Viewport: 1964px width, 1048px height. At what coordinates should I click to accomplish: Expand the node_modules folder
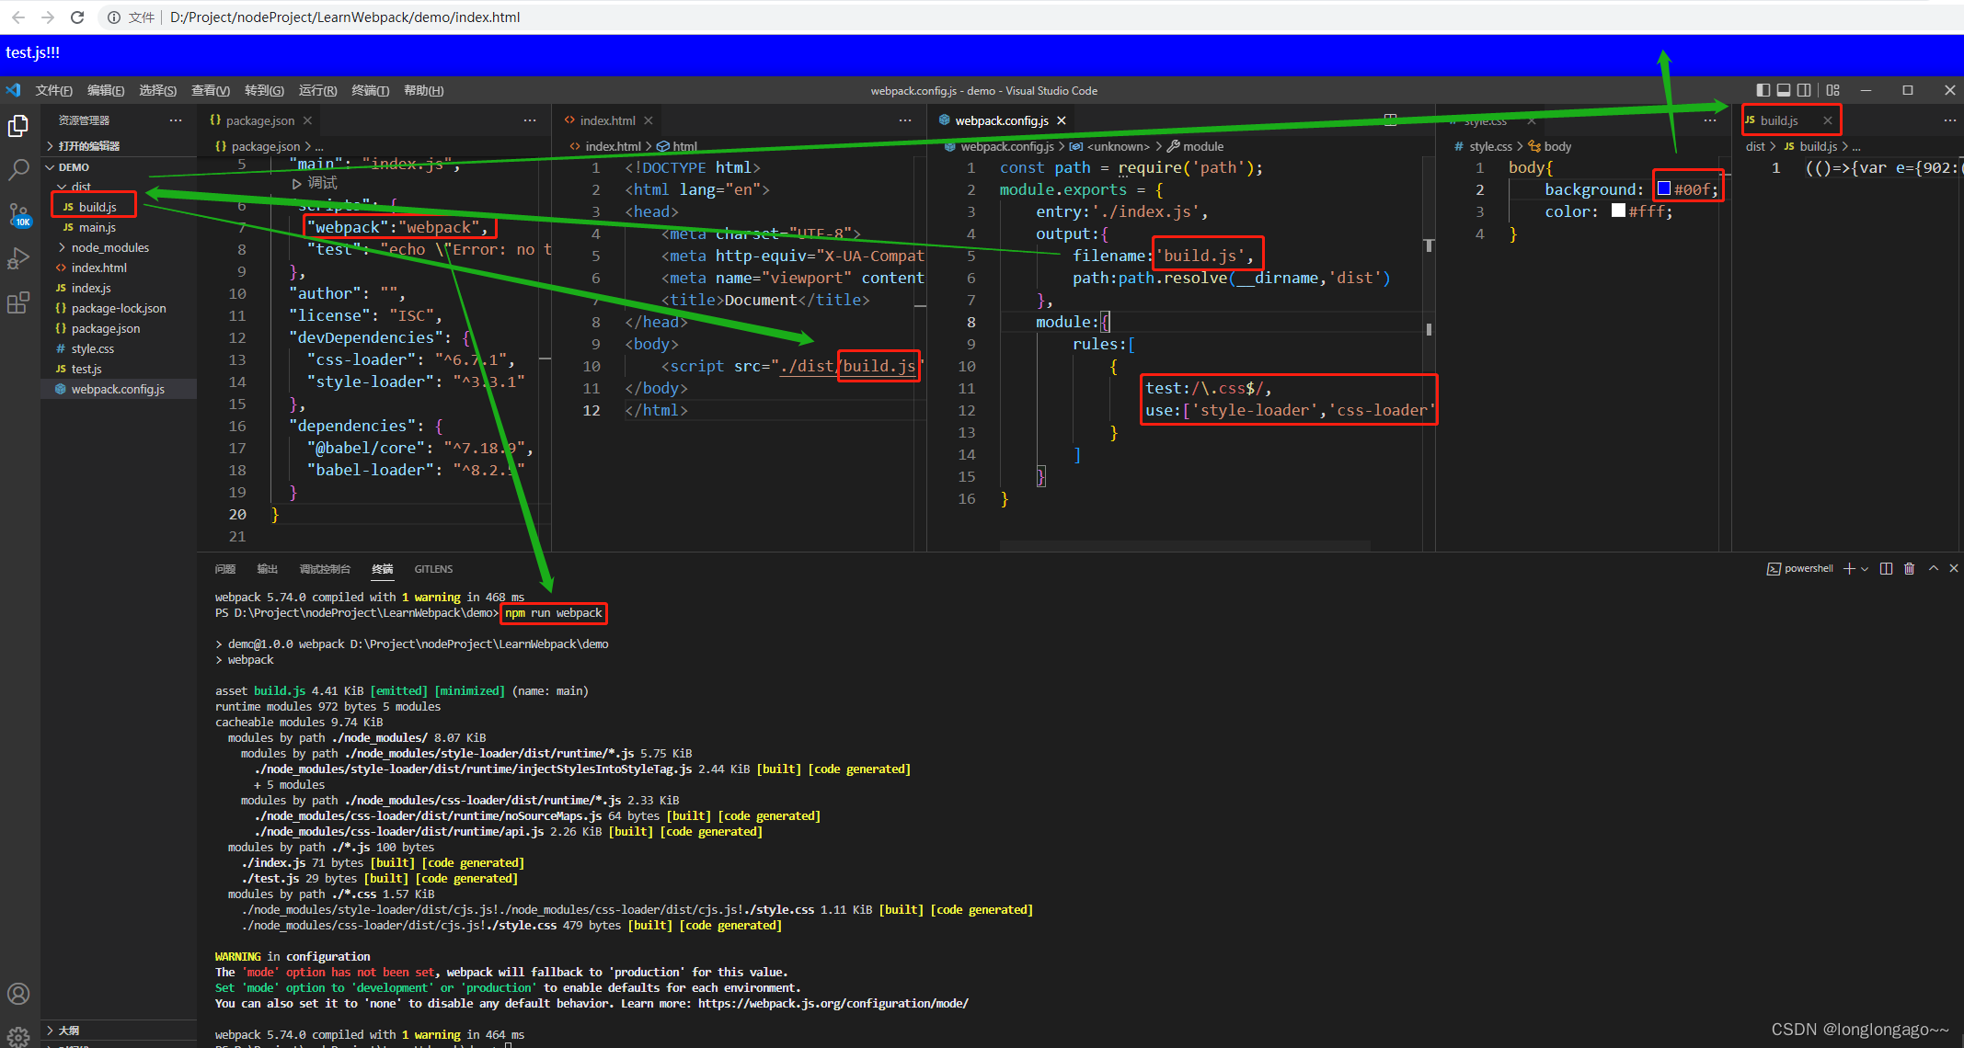coord(120,247)
